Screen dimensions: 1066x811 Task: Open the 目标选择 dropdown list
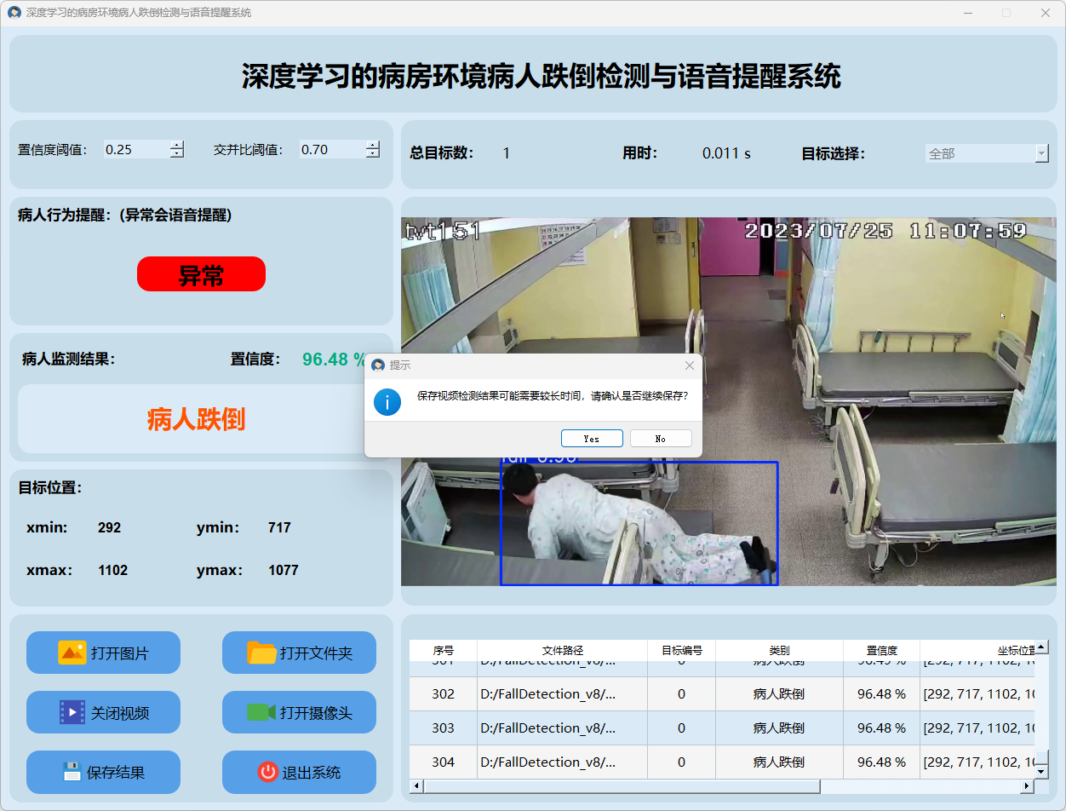click(x=1041, y=153)
